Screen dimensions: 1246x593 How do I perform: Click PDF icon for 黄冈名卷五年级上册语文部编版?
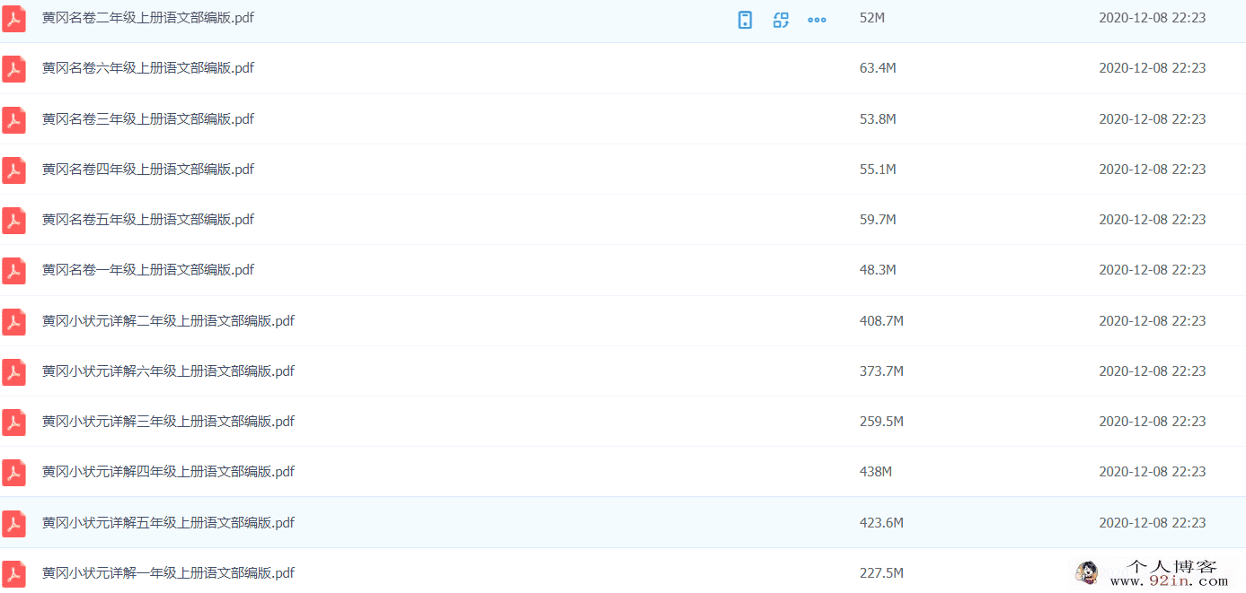tap(13, 221)
